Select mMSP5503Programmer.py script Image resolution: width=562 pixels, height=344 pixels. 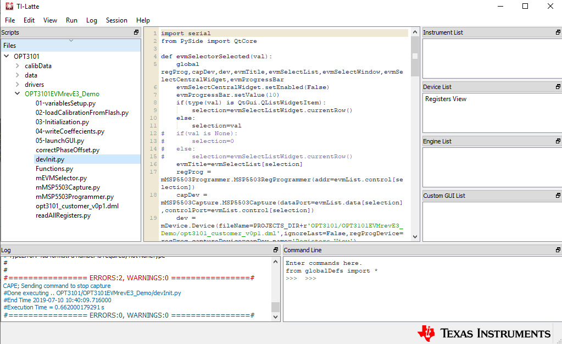pyautogui.click(x=75, y=197)
